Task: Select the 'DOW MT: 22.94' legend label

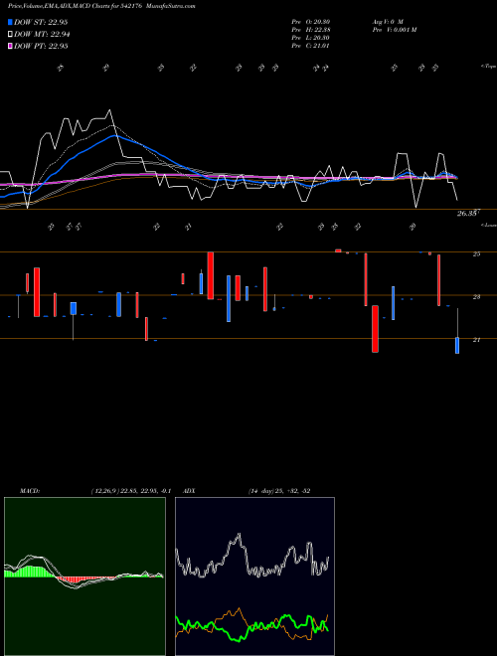Action: [x=42, y=34]
